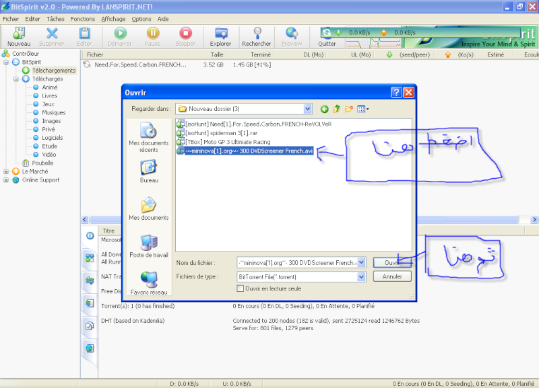Open the Fichier menu
Image resolution: width=539 pixels, height=388 pixels.
(x=11, y=19)
